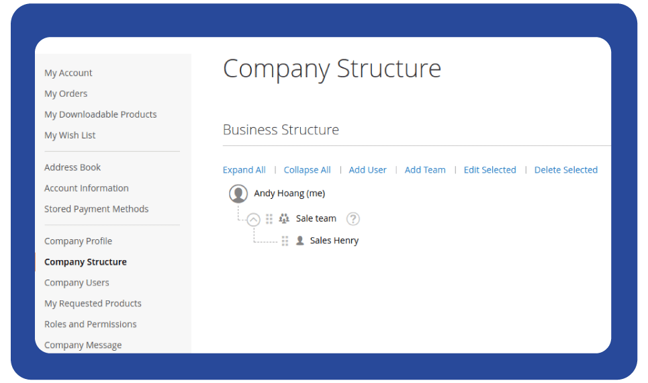Select Andy Hoang (me) in the tree
Screen dimensions: 648x383
[x=289, y=194]
